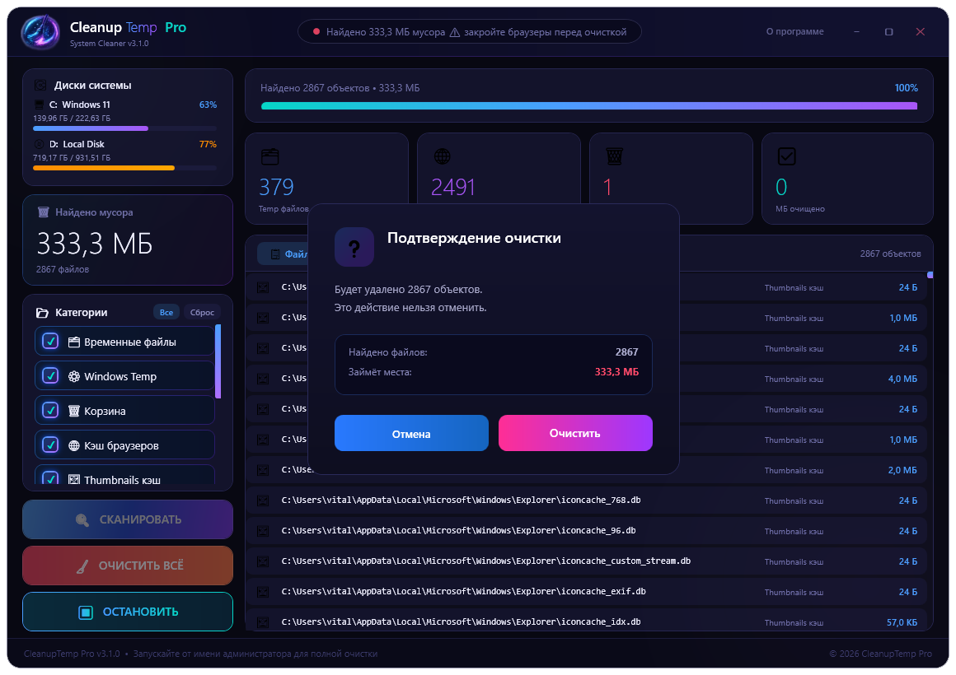
Task: Uncheck the Корзина checkbox
Action: tap(50, 411)
